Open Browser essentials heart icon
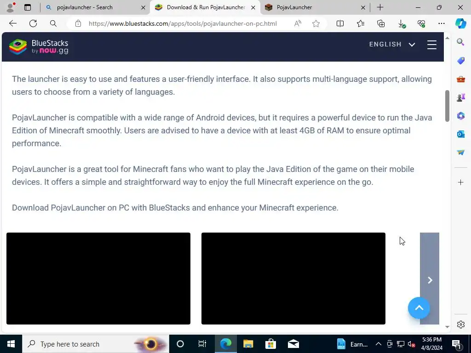Screen dimensions: 471x353 (421, 23)
